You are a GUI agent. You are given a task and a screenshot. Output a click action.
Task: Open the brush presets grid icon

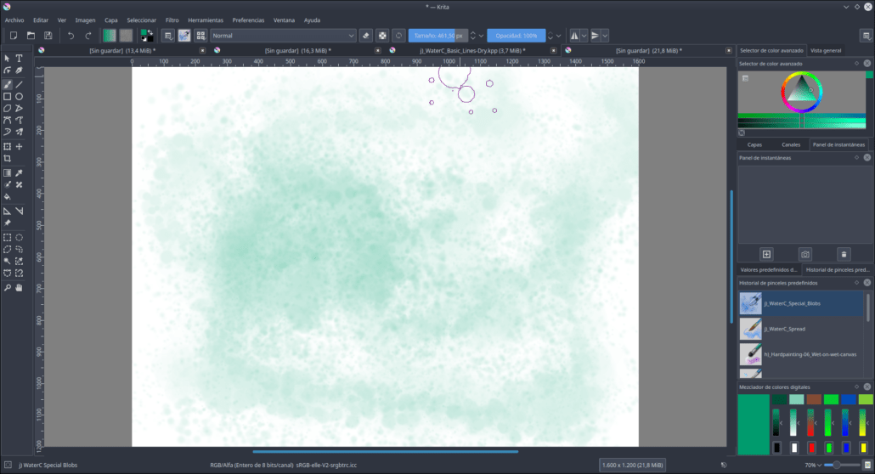[200, 36]
